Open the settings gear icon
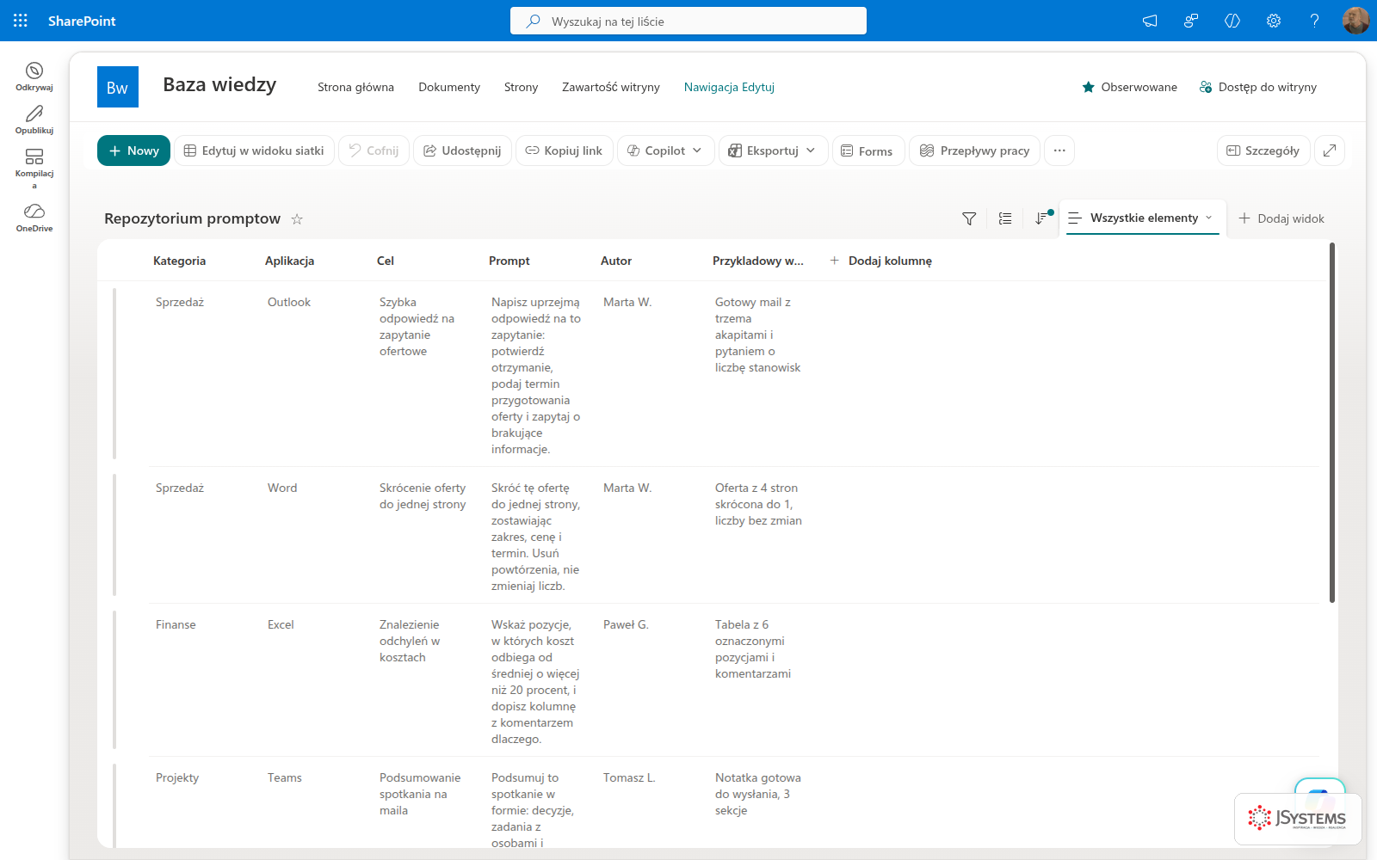 [1274, 21]
